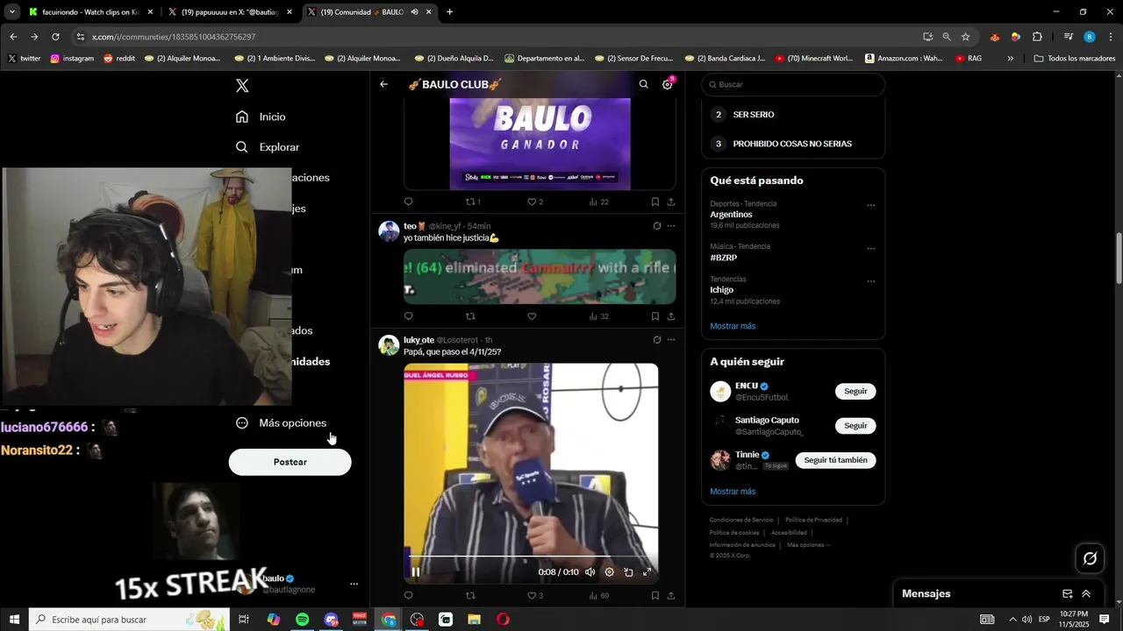
Task: Click Mostrar más under A quién seguir
Action: [x=733, y=492]
